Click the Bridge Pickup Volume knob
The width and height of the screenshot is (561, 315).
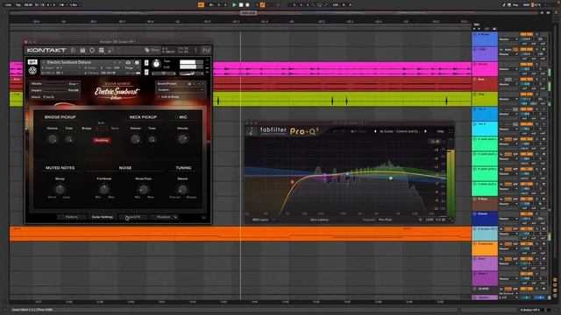[53, 139]
